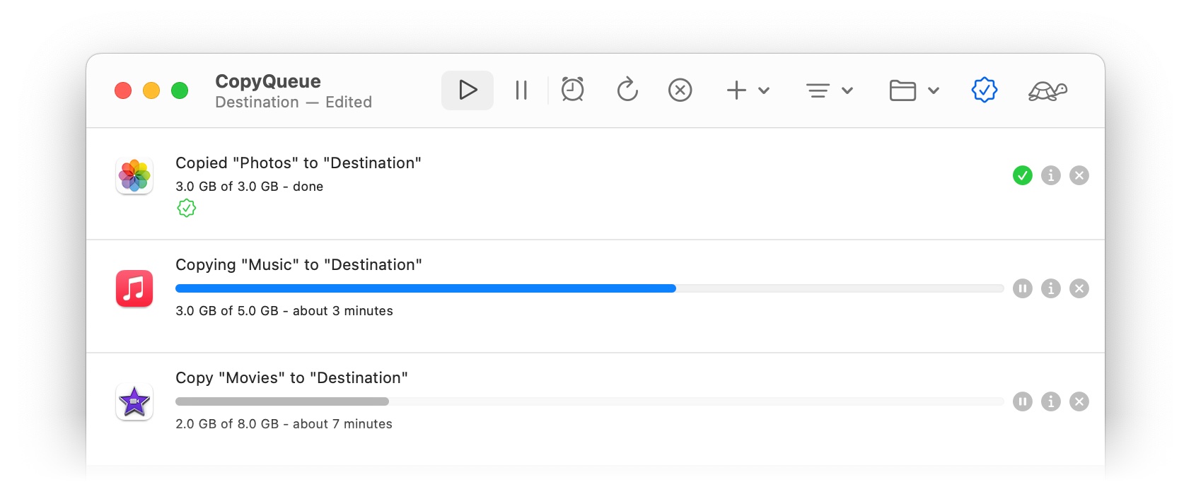Expand the folder destination chevron
Screen dimensions: 1184x499
click(x=934, y=90)
